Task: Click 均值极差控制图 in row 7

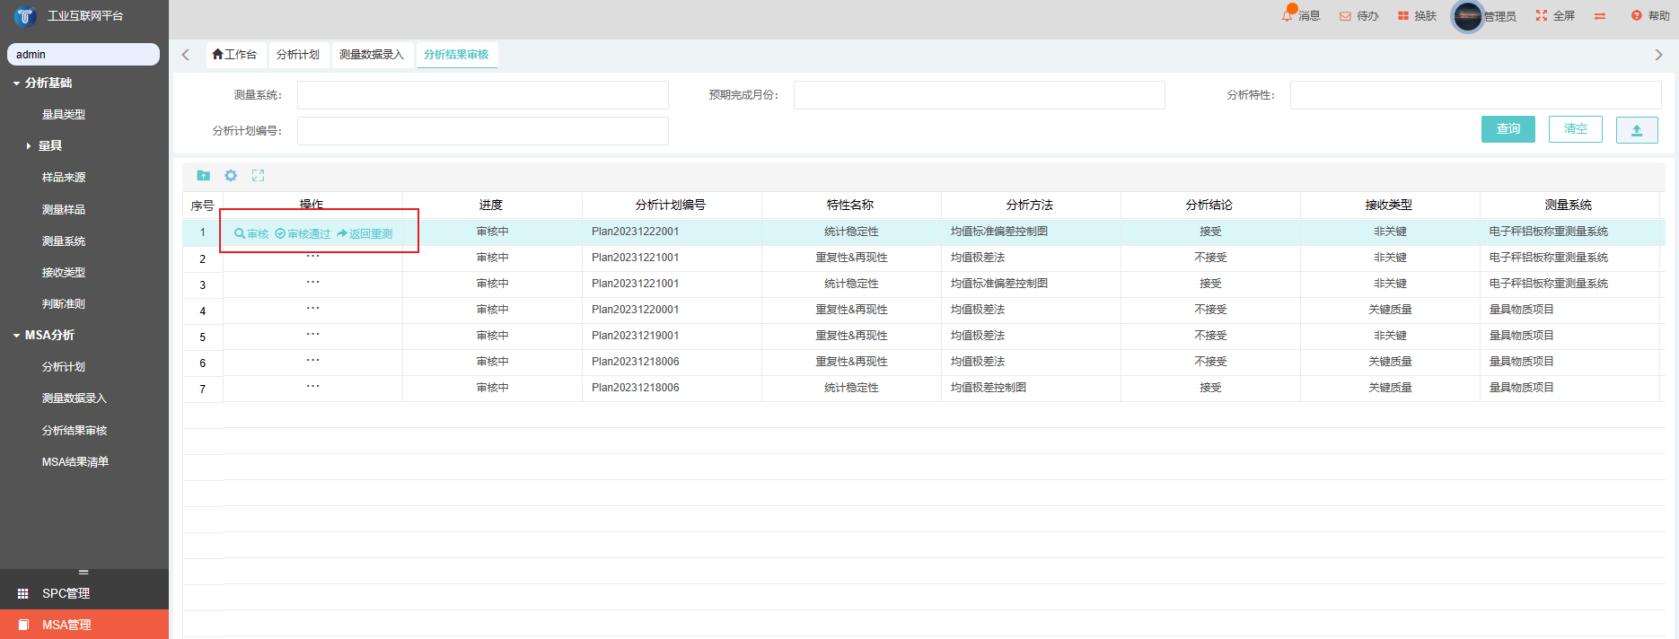Action: click(x=989, y=388)
